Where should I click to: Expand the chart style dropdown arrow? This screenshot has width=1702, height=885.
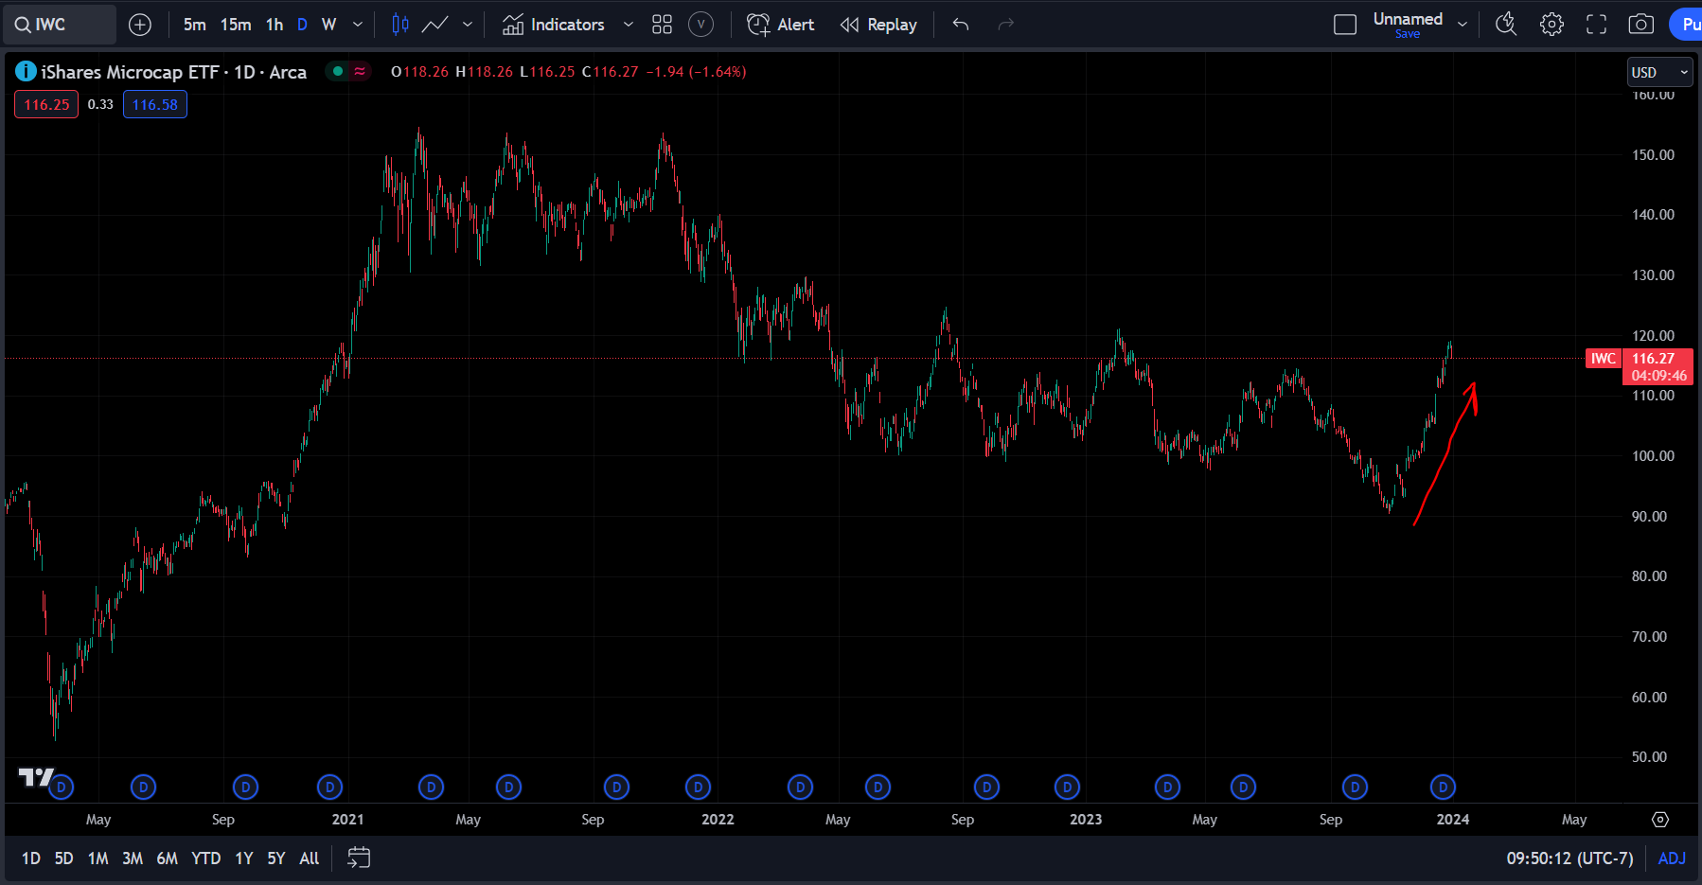coord(468,25)
